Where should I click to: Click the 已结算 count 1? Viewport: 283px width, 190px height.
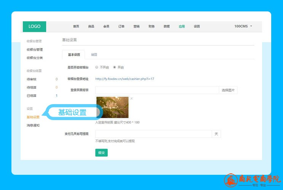[x=57, y=95]
